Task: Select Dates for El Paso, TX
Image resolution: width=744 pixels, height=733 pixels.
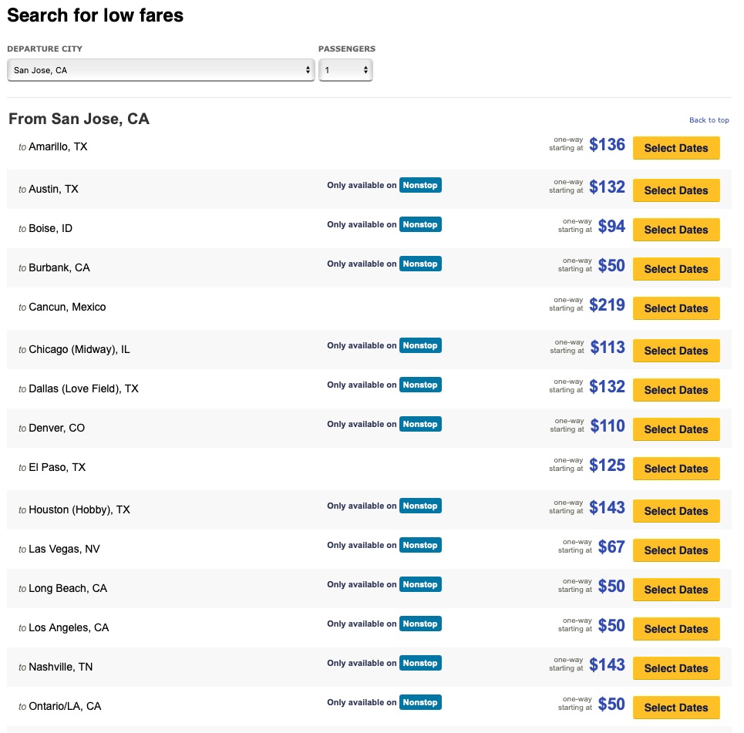Action: [x=675, y=469]
